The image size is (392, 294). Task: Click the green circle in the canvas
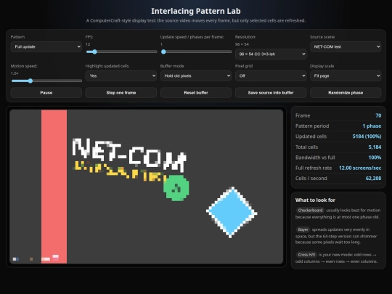tap(176, 188)
